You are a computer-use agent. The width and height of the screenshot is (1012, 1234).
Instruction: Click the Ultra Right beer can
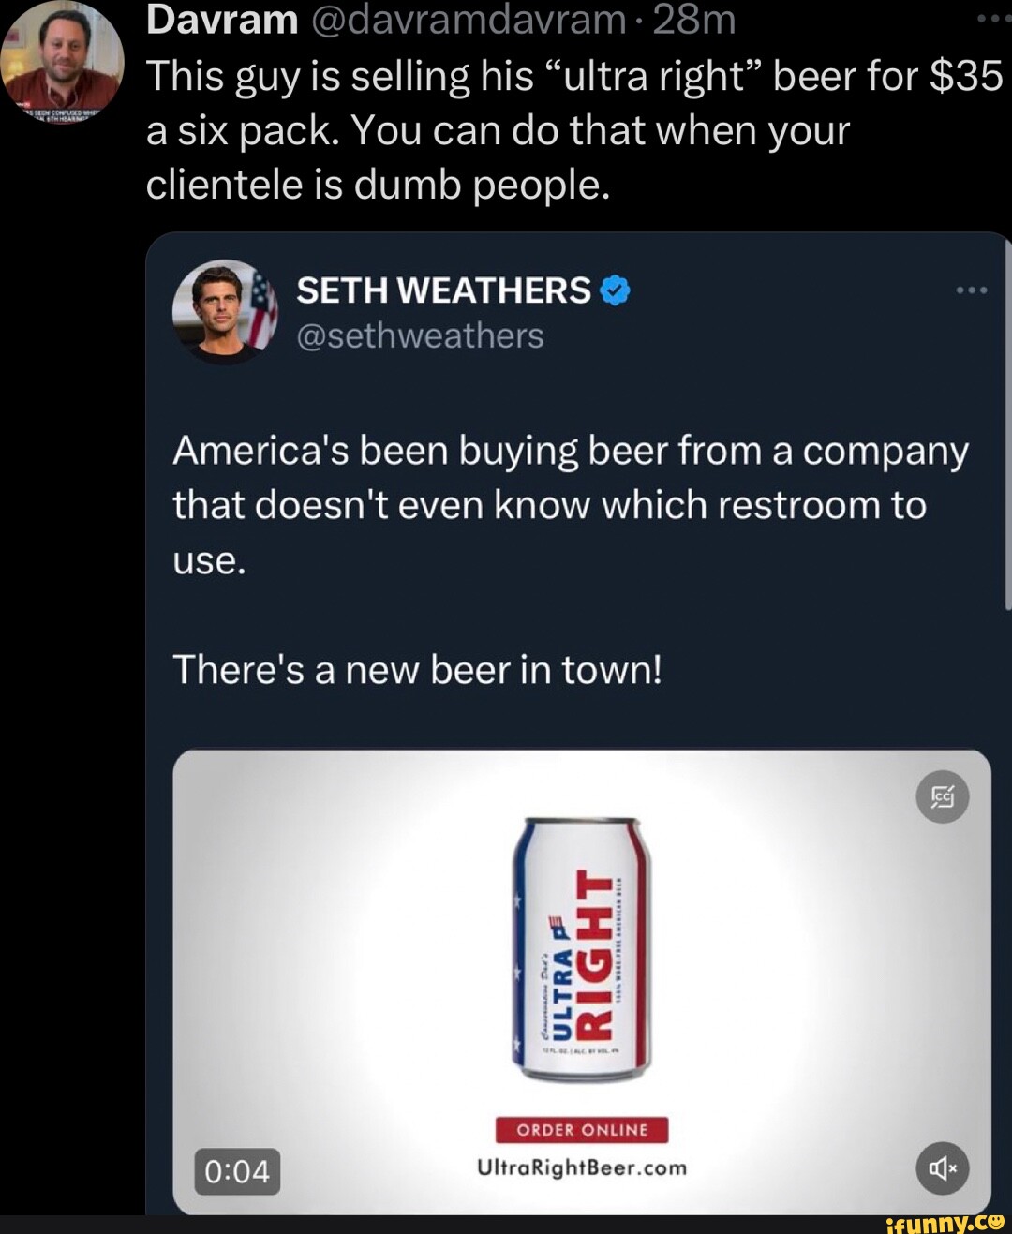coord(582,948)
